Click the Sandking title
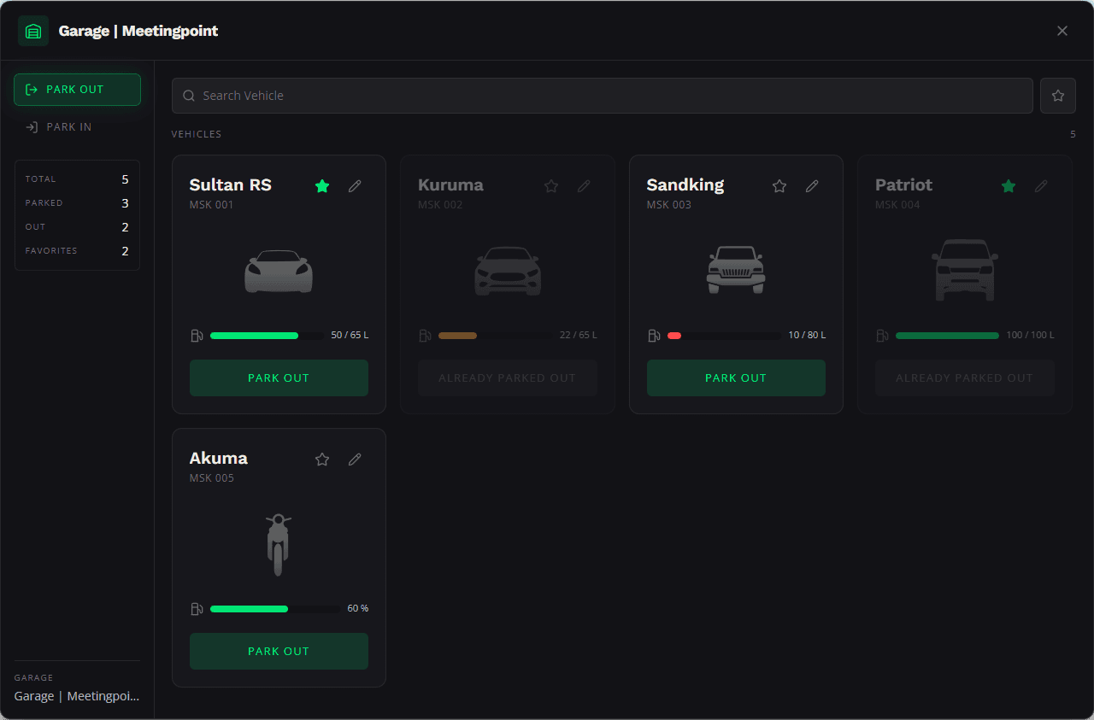This screenshot has height=720, width=1094. coord(685,185)
